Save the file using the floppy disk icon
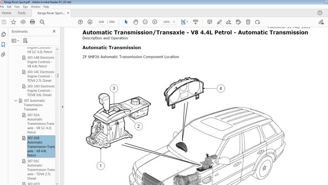The height and width of the screenshot is (185, 328). pos(4,22)
